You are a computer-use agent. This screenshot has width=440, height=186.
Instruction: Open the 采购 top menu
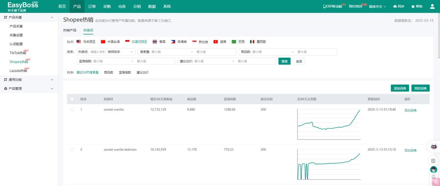click(x=107, y=6)
